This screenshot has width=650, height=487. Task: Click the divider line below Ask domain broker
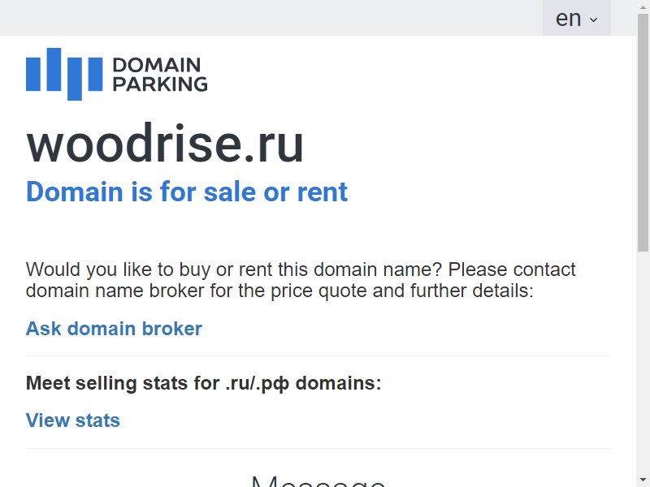318,356
